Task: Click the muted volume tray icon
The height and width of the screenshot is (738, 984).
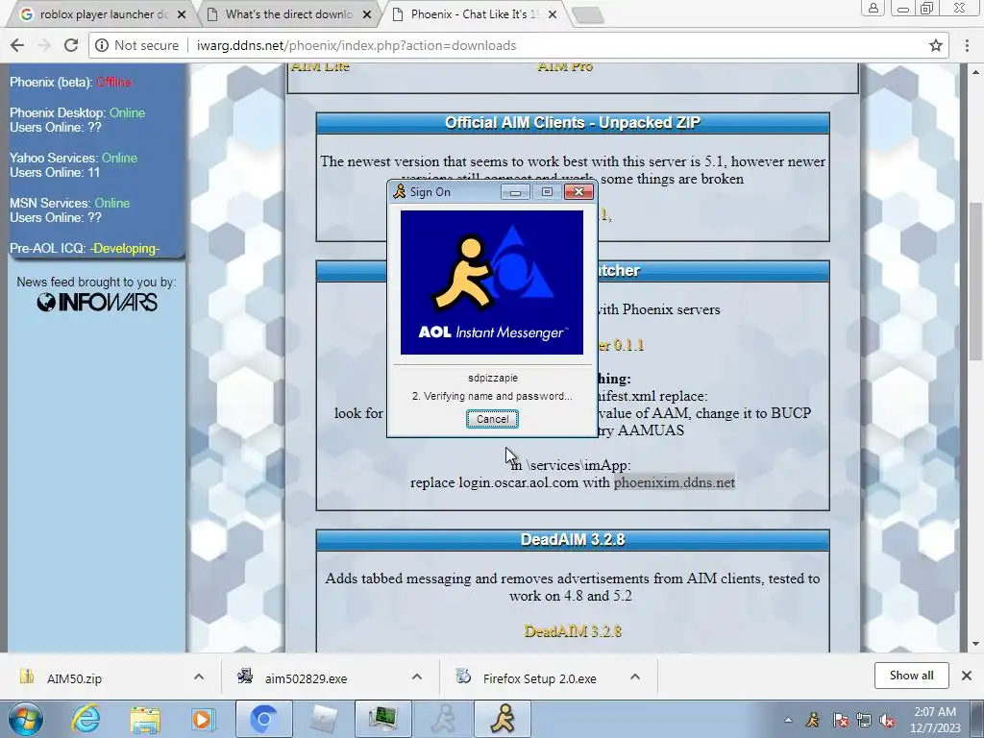Action: click(887, 720)
